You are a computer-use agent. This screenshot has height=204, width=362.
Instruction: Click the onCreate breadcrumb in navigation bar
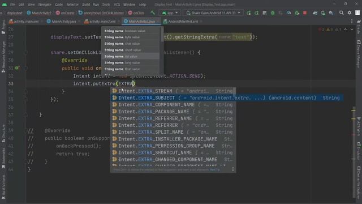click(65, 13)
